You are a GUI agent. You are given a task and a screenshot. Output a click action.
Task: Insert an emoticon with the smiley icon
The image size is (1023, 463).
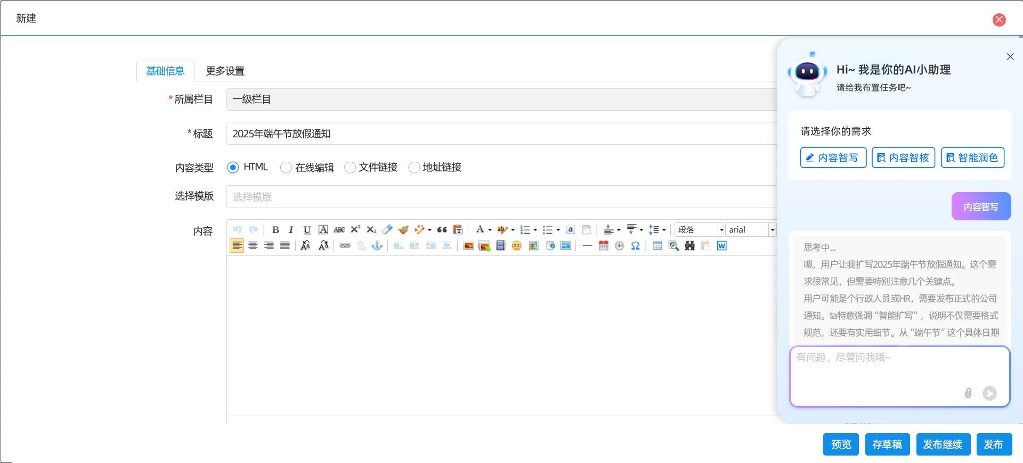516,246
